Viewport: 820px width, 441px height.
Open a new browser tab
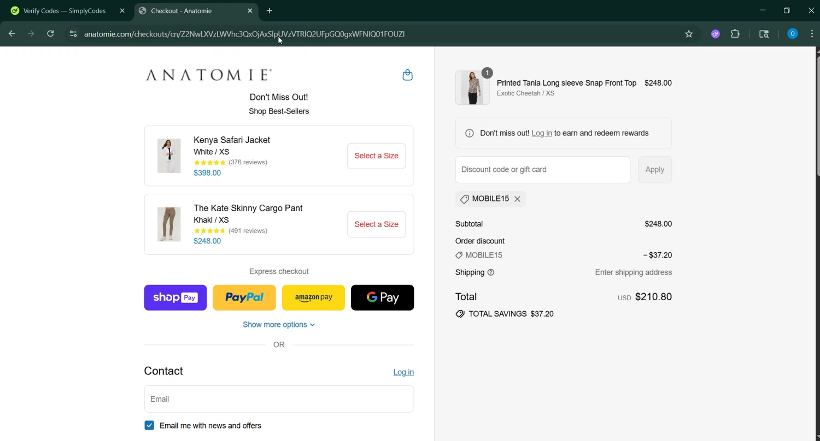270,10
